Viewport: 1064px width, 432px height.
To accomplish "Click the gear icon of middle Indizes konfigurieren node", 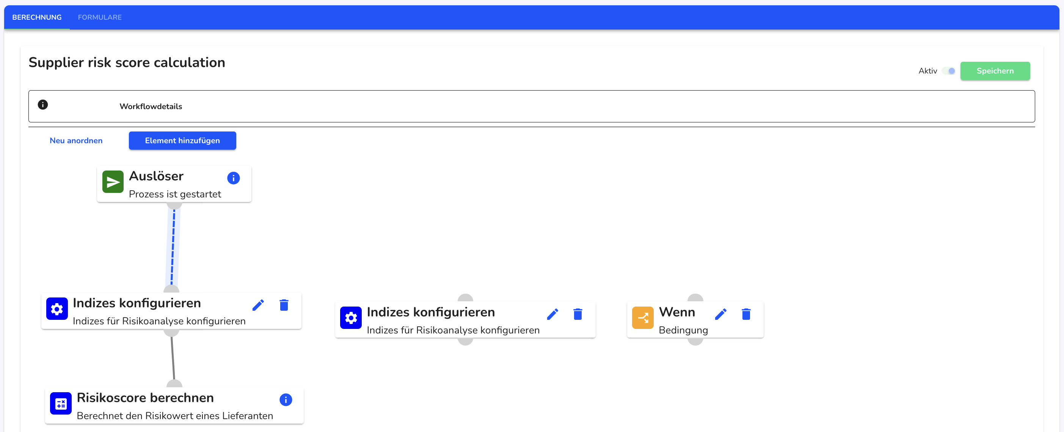I will click(351, 318).
